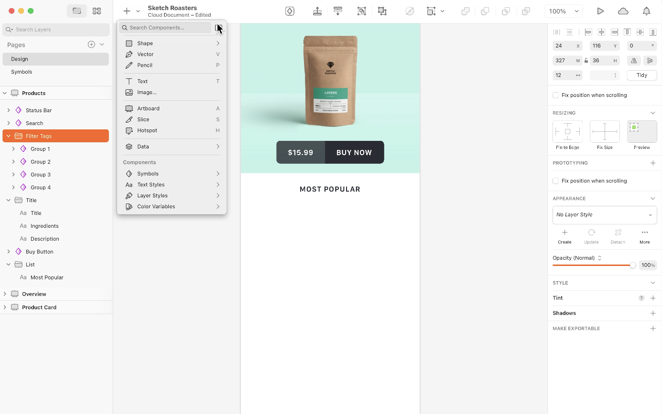Open notifications bell icon

click(646, 11)
